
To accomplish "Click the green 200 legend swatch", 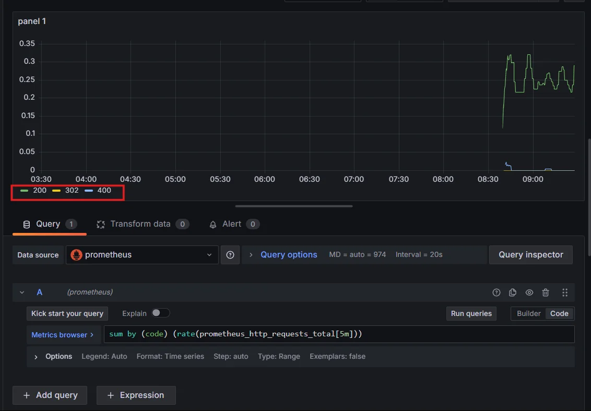I will (24, 191).
